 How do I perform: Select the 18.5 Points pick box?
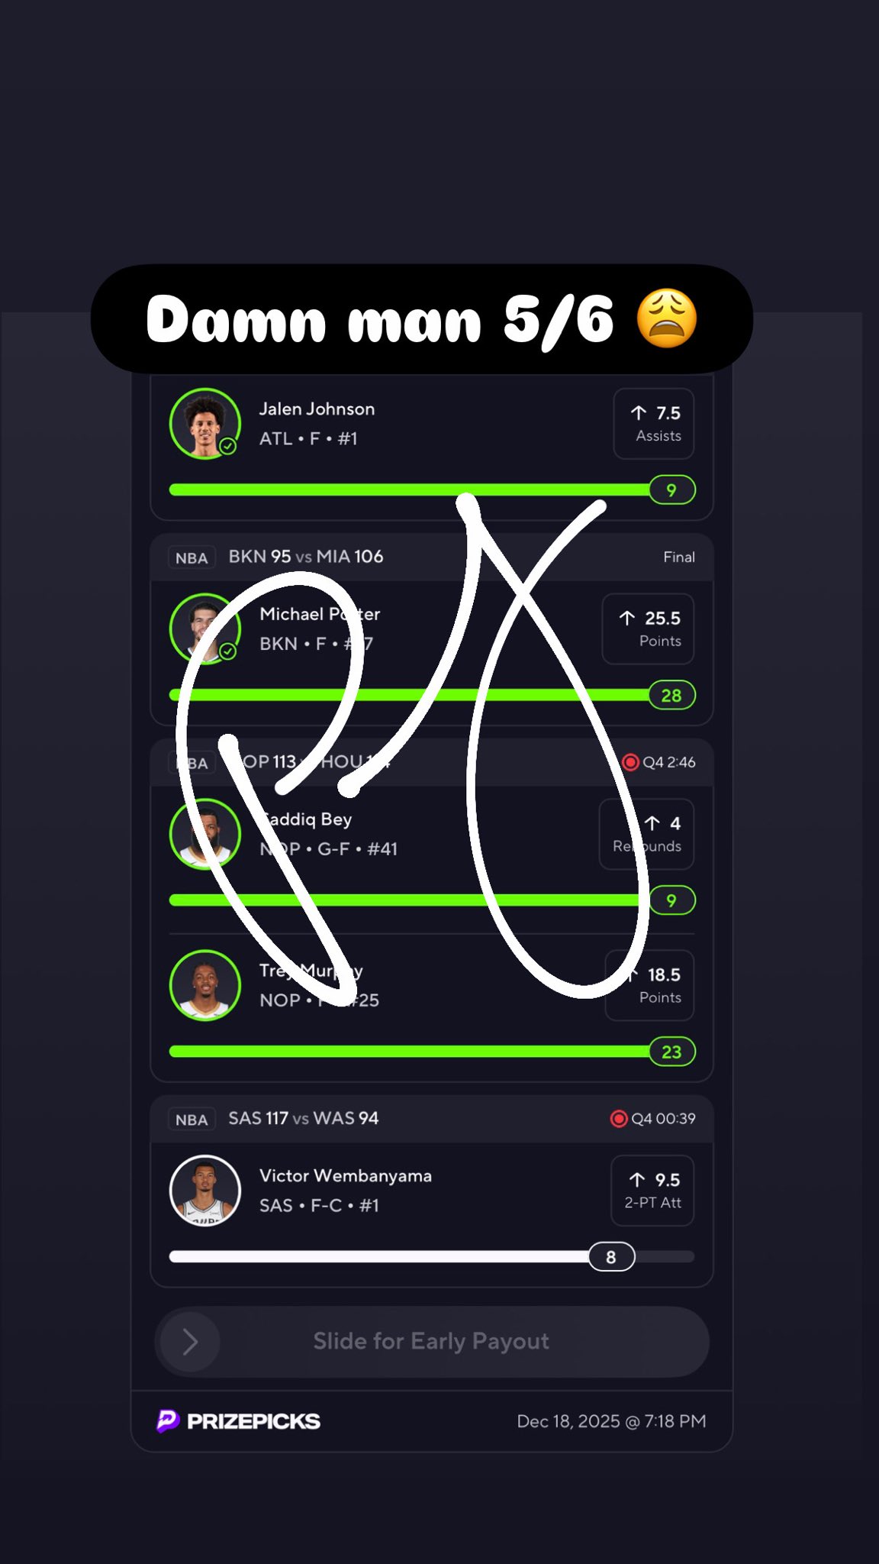coord(650,985)
